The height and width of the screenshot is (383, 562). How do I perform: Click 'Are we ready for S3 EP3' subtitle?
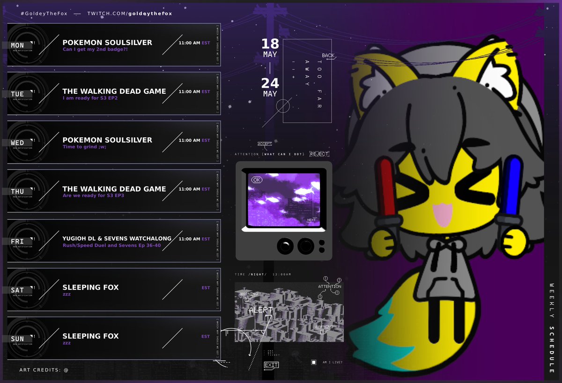(x=93, y=195)
